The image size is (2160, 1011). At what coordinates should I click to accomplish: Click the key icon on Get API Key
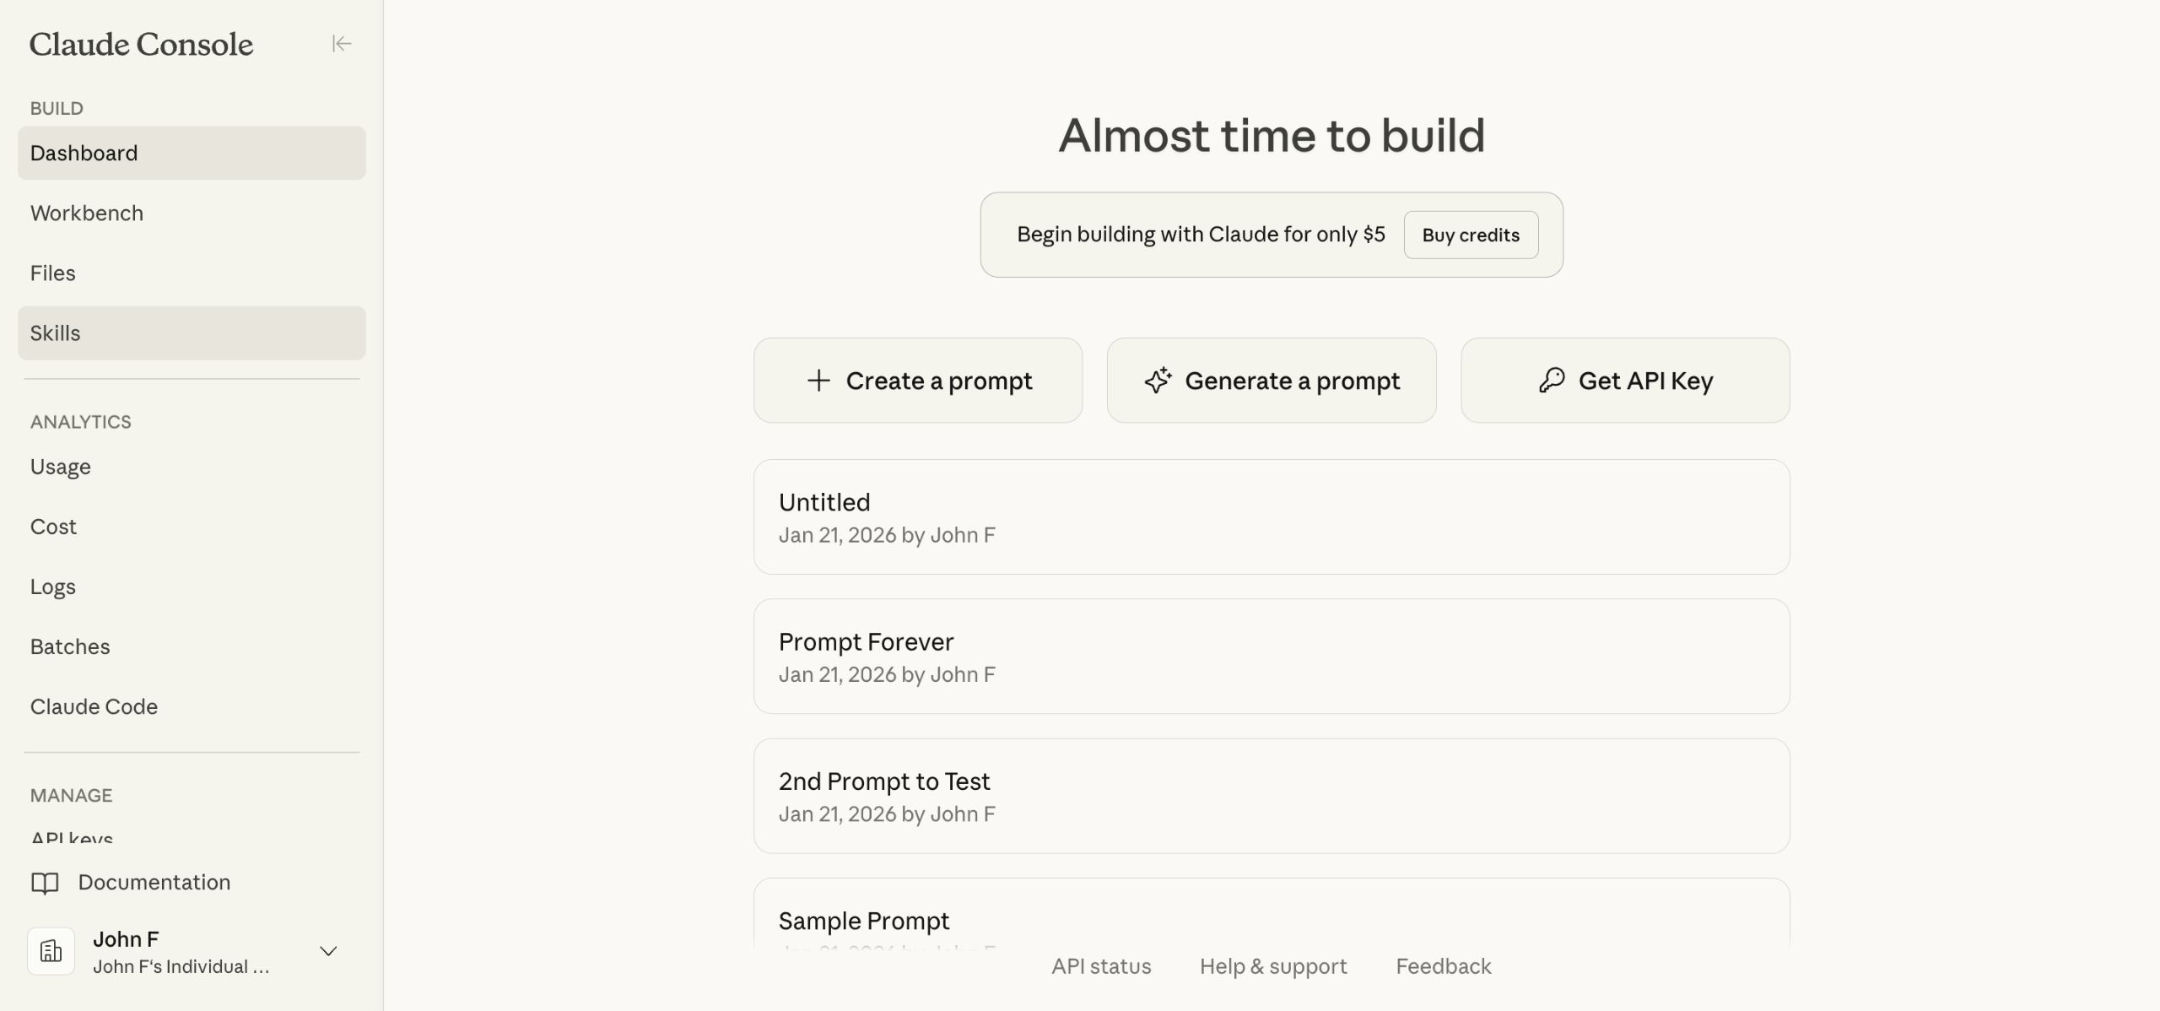click(x=1551, y=381)
